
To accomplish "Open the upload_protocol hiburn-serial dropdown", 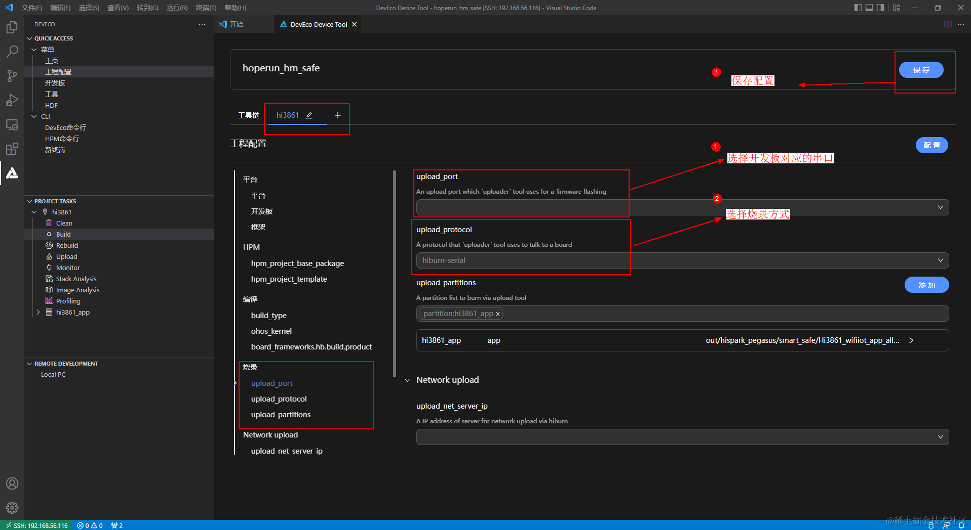I will (682, 260).
